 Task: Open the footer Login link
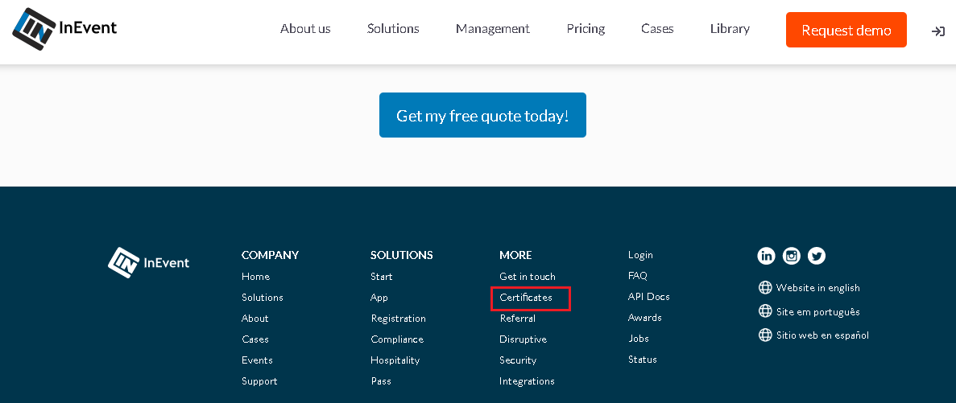pos(640,255)
